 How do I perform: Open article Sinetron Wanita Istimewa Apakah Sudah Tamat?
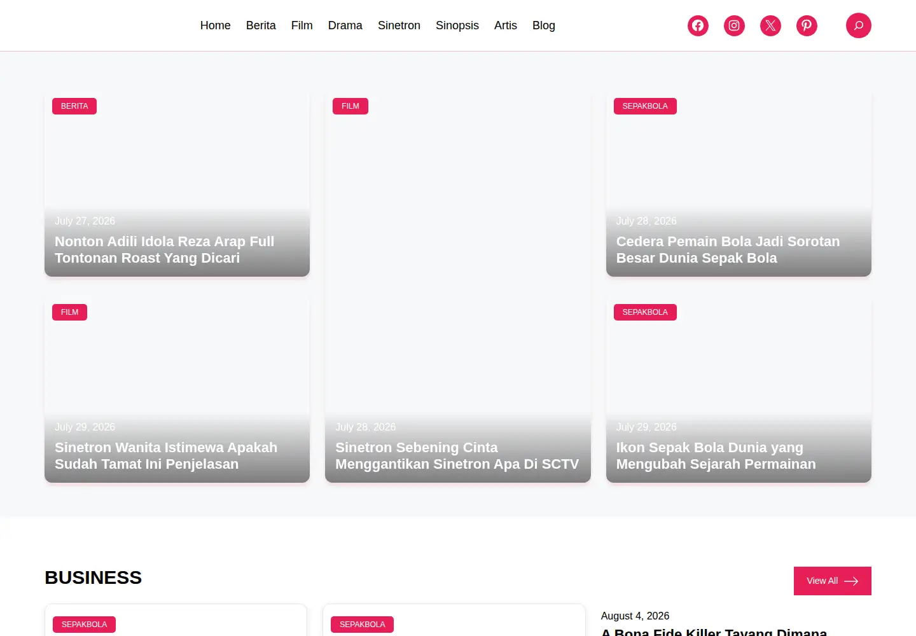tap(166, 456)
